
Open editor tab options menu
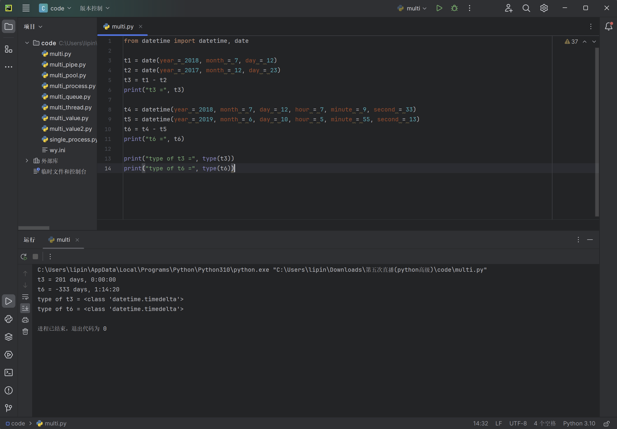click(x=591, y=27)
